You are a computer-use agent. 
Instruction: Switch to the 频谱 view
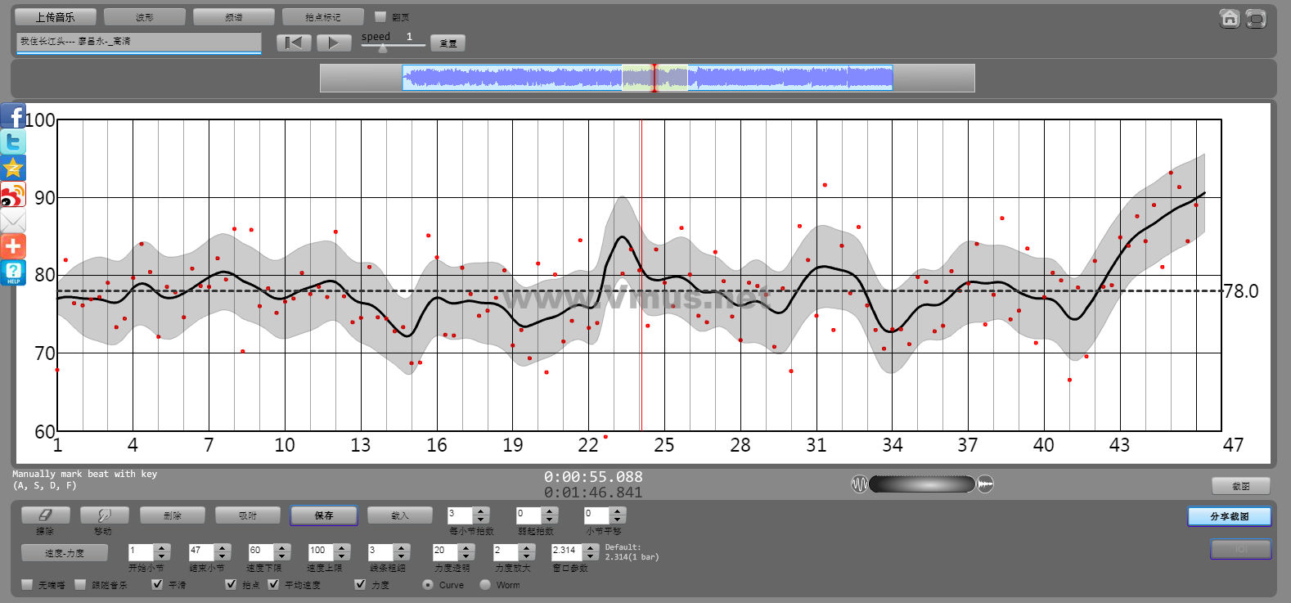(233, 17)
